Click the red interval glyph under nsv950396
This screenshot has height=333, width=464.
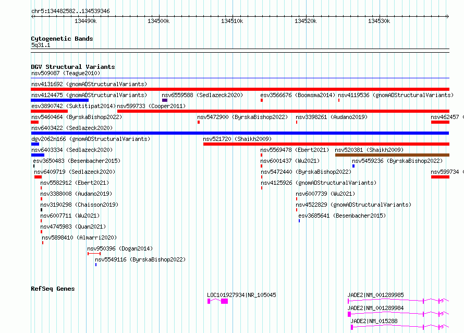tap(94, 254)
